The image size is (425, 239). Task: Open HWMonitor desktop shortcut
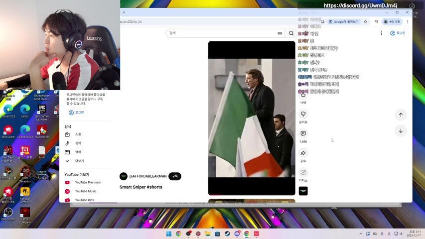click(x=42, y=132)
